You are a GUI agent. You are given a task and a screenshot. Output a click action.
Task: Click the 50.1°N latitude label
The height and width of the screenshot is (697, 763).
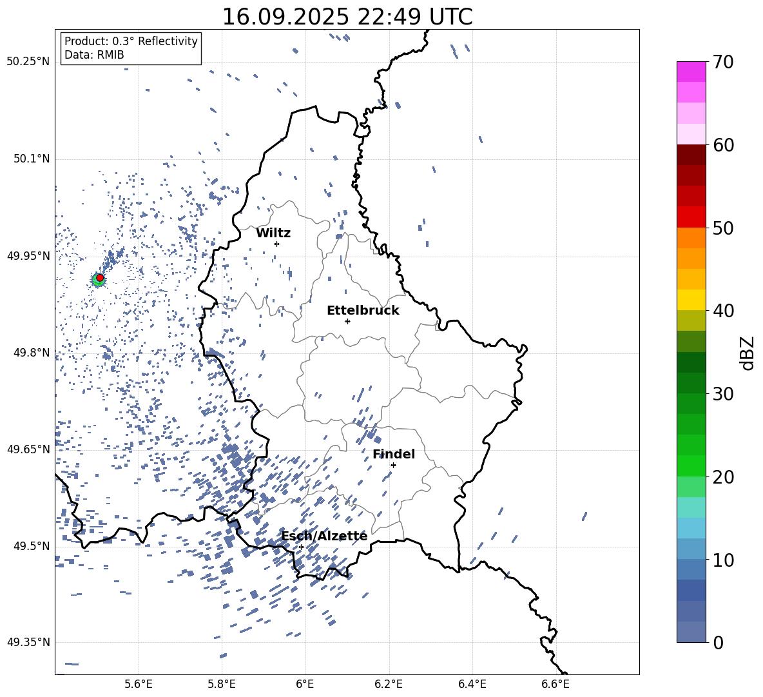(x=32, y=159)
